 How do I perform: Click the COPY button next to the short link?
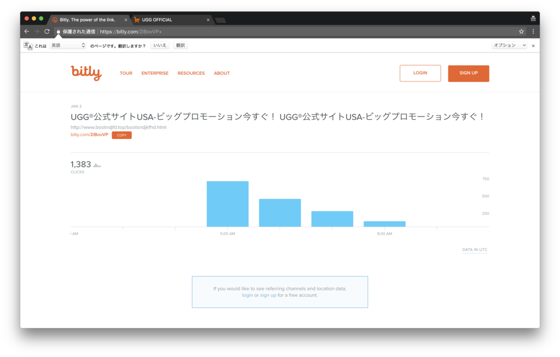pos(122,135)
